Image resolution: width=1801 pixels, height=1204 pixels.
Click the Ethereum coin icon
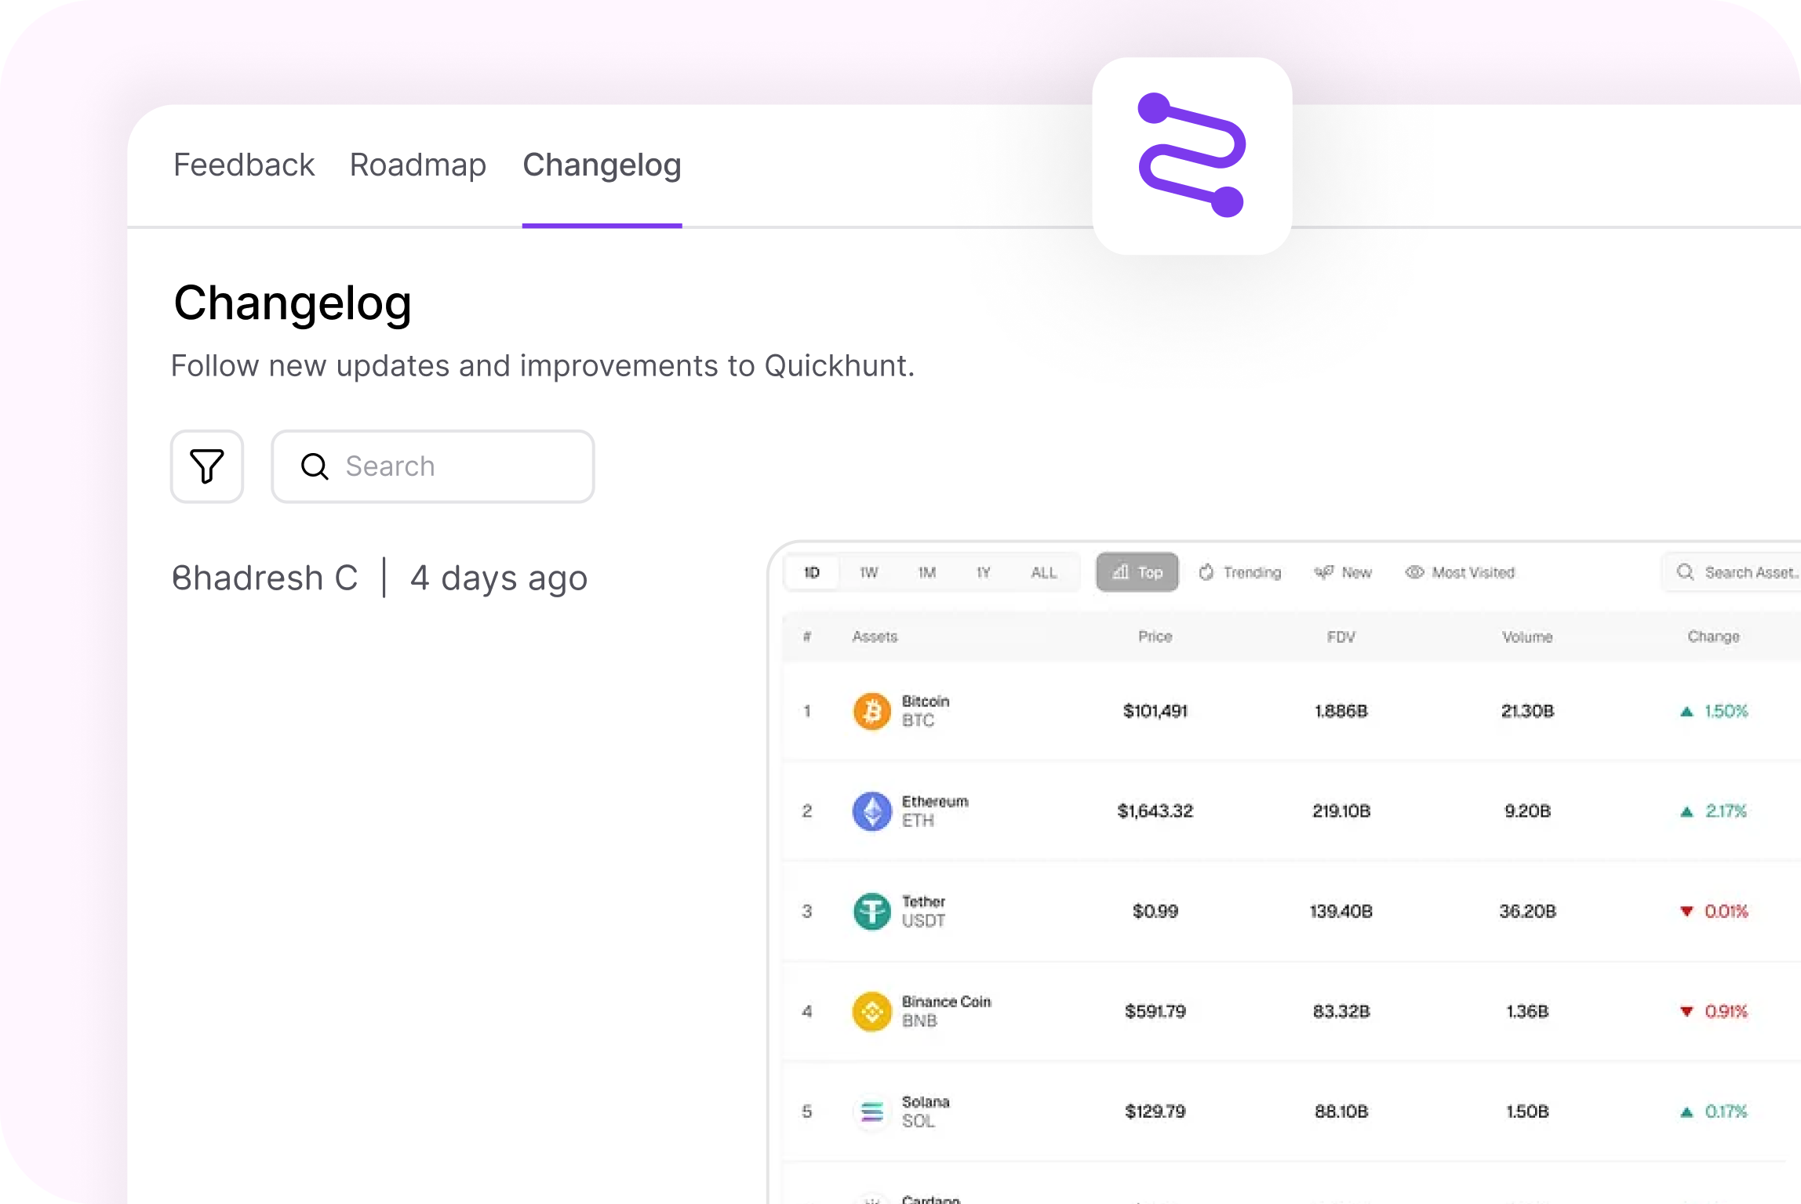click(x=871, y=811)
